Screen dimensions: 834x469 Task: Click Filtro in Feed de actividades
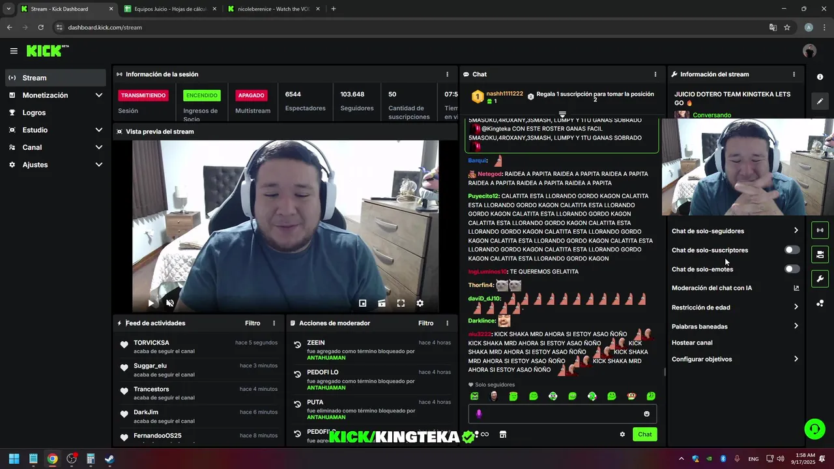pos(252,323)
